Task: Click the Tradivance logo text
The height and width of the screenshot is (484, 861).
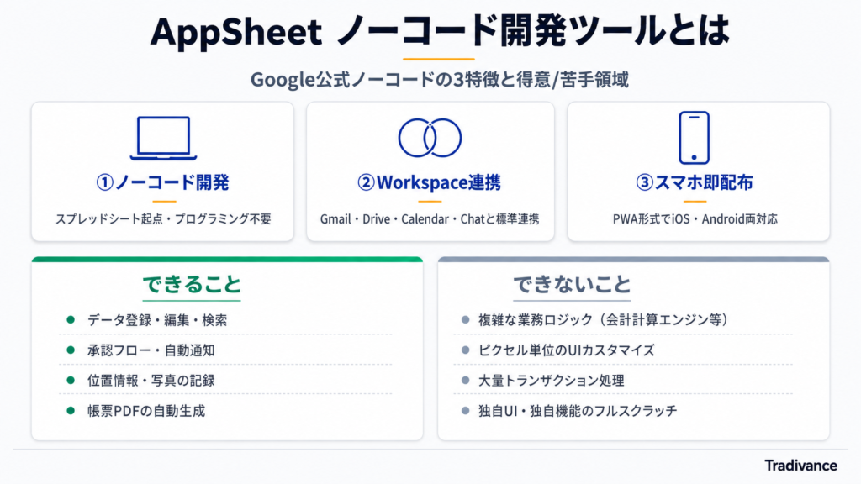Action: click(x=800, y=466)
